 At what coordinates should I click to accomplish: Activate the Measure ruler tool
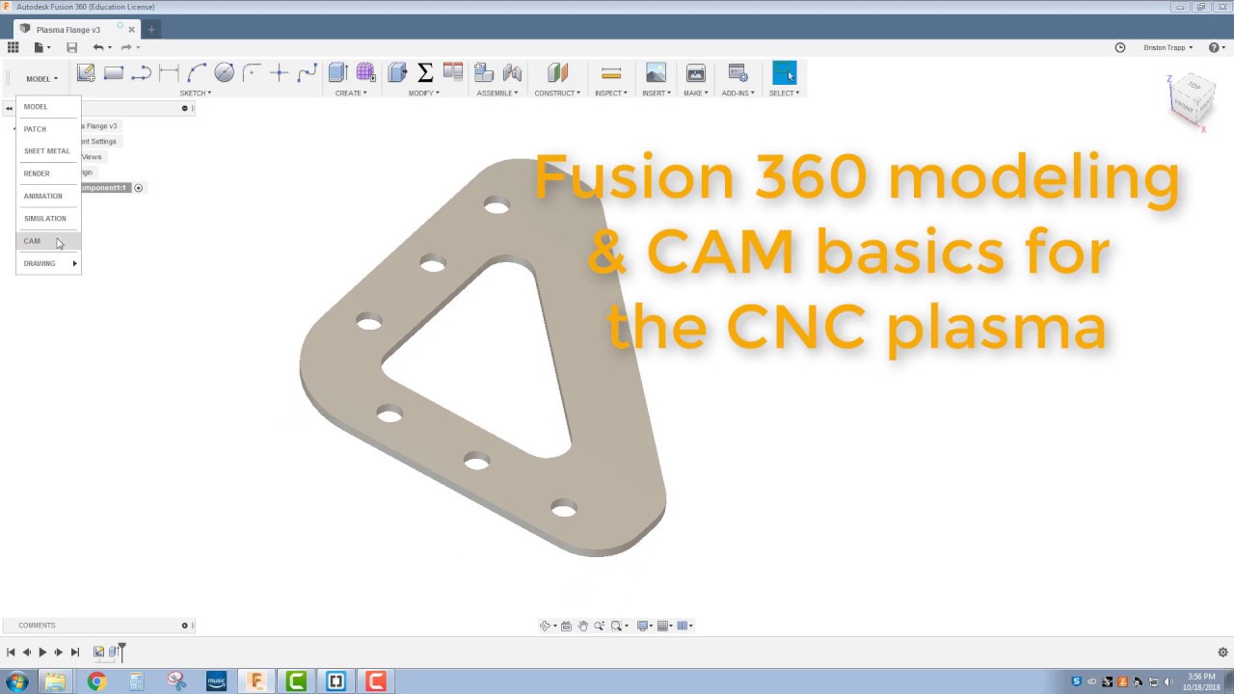[x=611, y=72]
